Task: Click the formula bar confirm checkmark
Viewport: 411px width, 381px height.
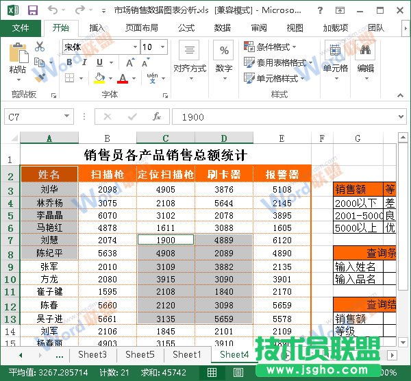Action: point(132,116)
